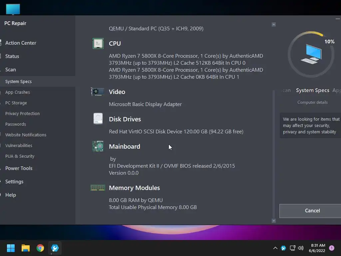This screenshot has height=256, width=341.
Task: Open Website Notifications in the sidebar
Action: coord(26,135)
